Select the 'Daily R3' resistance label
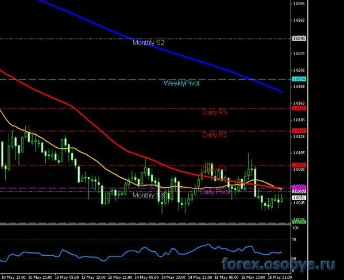344x280 pixels. click(x=215, y=112)
